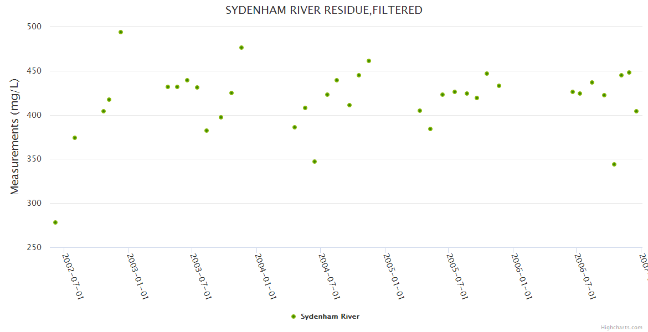Click the 347 mg/L point in mid-2004
The height and width of the screenshot is (332, 648).
coord(315,162)
